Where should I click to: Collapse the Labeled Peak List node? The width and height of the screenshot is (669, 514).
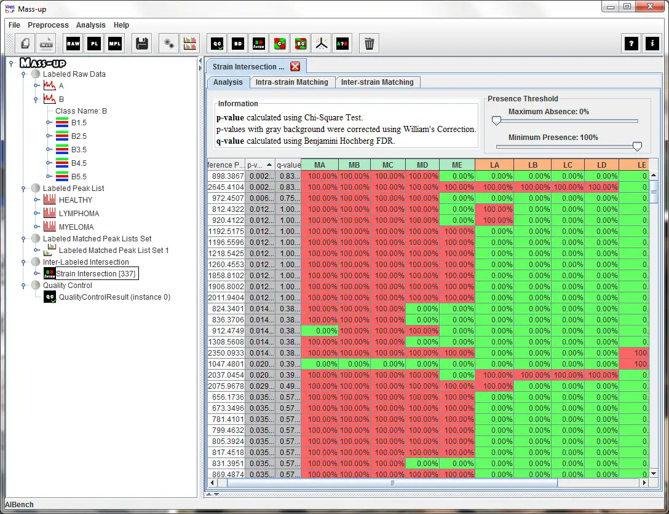[x=23, y=189]
